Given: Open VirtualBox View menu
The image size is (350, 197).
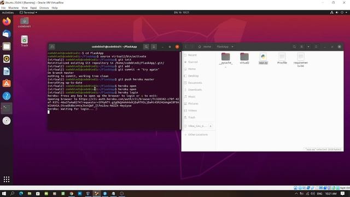Looking at the screenshot, I should click(x=25, y=8).
